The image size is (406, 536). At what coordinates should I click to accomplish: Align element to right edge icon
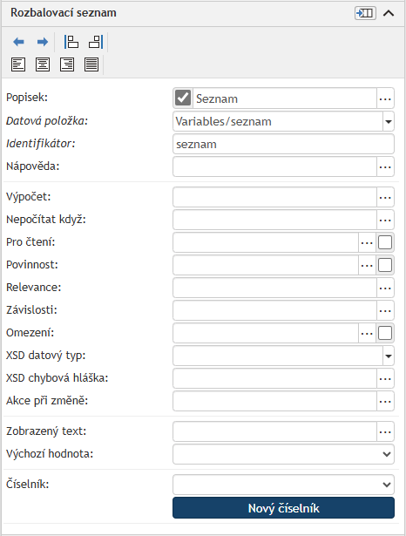[96, 42]
